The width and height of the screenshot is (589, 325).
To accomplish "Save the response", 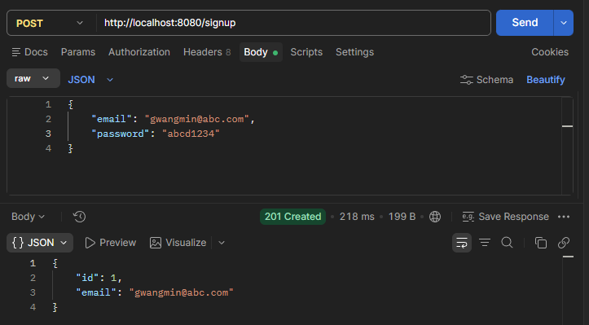I will pyautogui.click(x=506, y=217).
